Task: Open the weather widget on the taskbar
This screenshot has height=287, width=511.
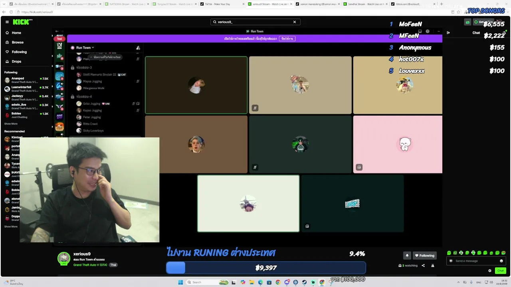Action: click(x=14, y=282)
